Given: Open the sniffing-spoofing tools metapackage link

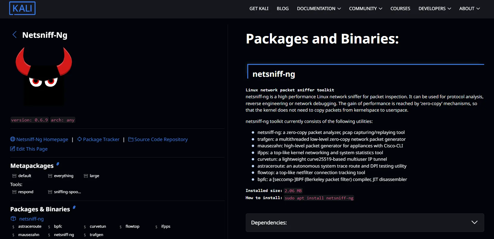Looking at the screenshot, I should coord(67,192).
